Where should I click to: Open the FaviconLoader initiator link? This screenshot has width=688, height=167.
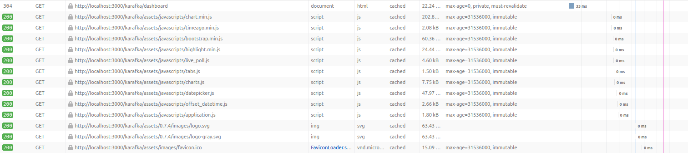(331, 148)
